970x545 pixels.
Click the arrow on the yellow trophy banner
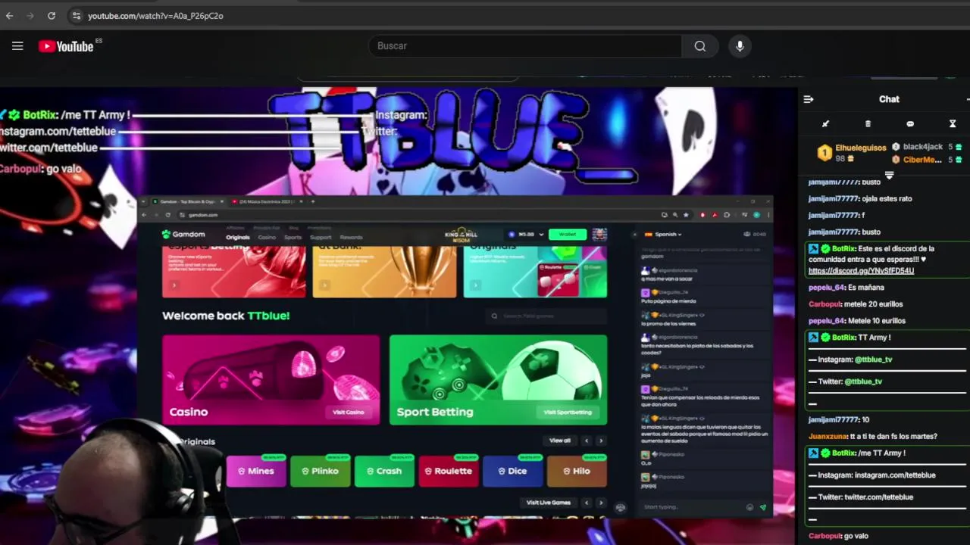(324, 285)
